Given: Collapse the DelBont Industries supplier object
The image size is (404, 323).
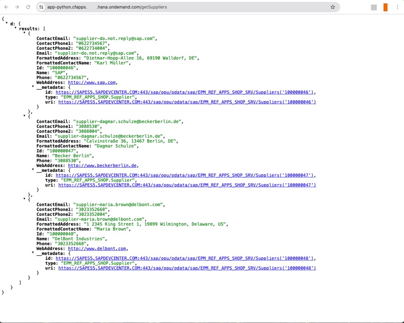Looking at the screenshot, I should [24, 198].
